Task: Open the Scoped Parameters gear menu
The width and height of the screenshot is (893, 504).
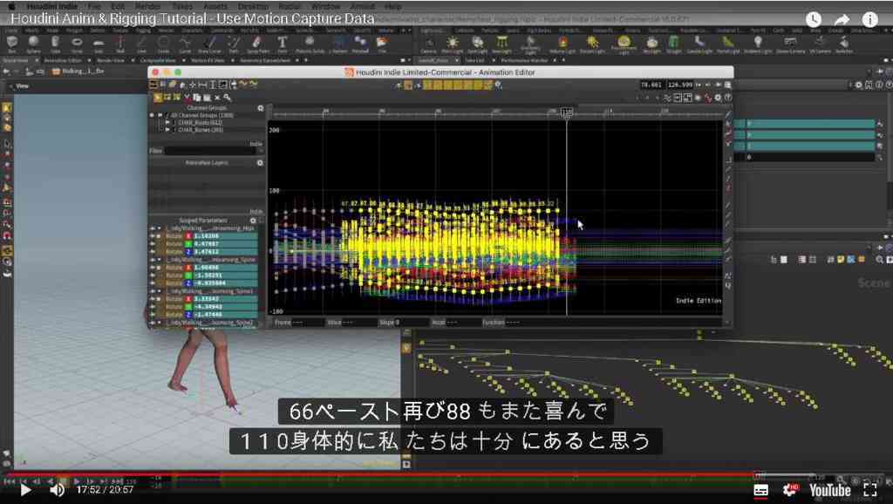Action: click(x=254, y=221)
